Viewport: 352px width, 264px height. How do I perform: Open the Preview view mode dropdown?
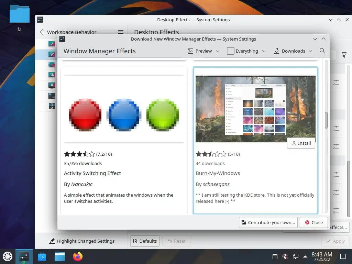pyautogui.click(x=203, y=51)
